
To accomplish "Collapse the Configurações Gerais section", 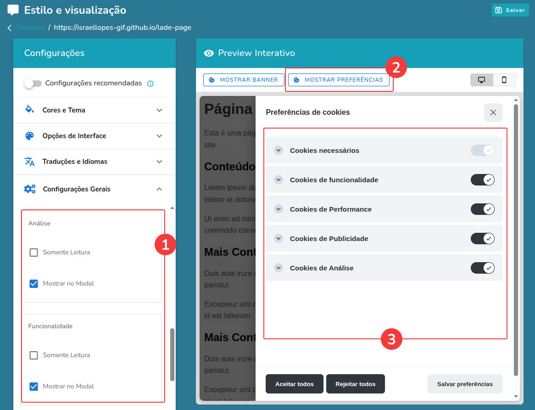I will [159, 189].
